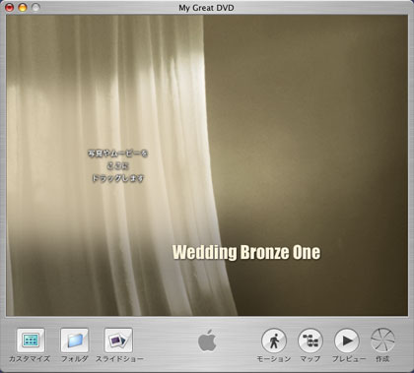Toggle menu motion with モーション button
The height and width of the screenshot is (373, 414).
(x=274, y=341)
